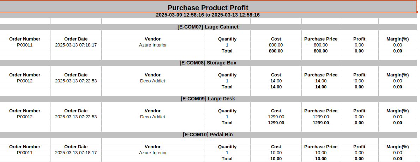This screenshot has height=162, width=420.
Task: Select order P00012 in the Storage Box section
Action: [25, 81]
